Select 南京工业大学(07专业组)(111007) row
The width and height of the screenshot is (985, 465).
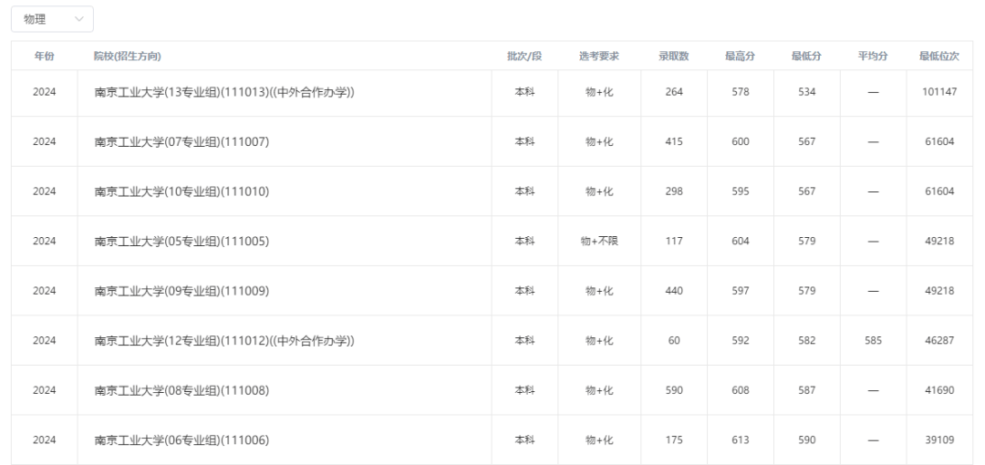point(492,141)
